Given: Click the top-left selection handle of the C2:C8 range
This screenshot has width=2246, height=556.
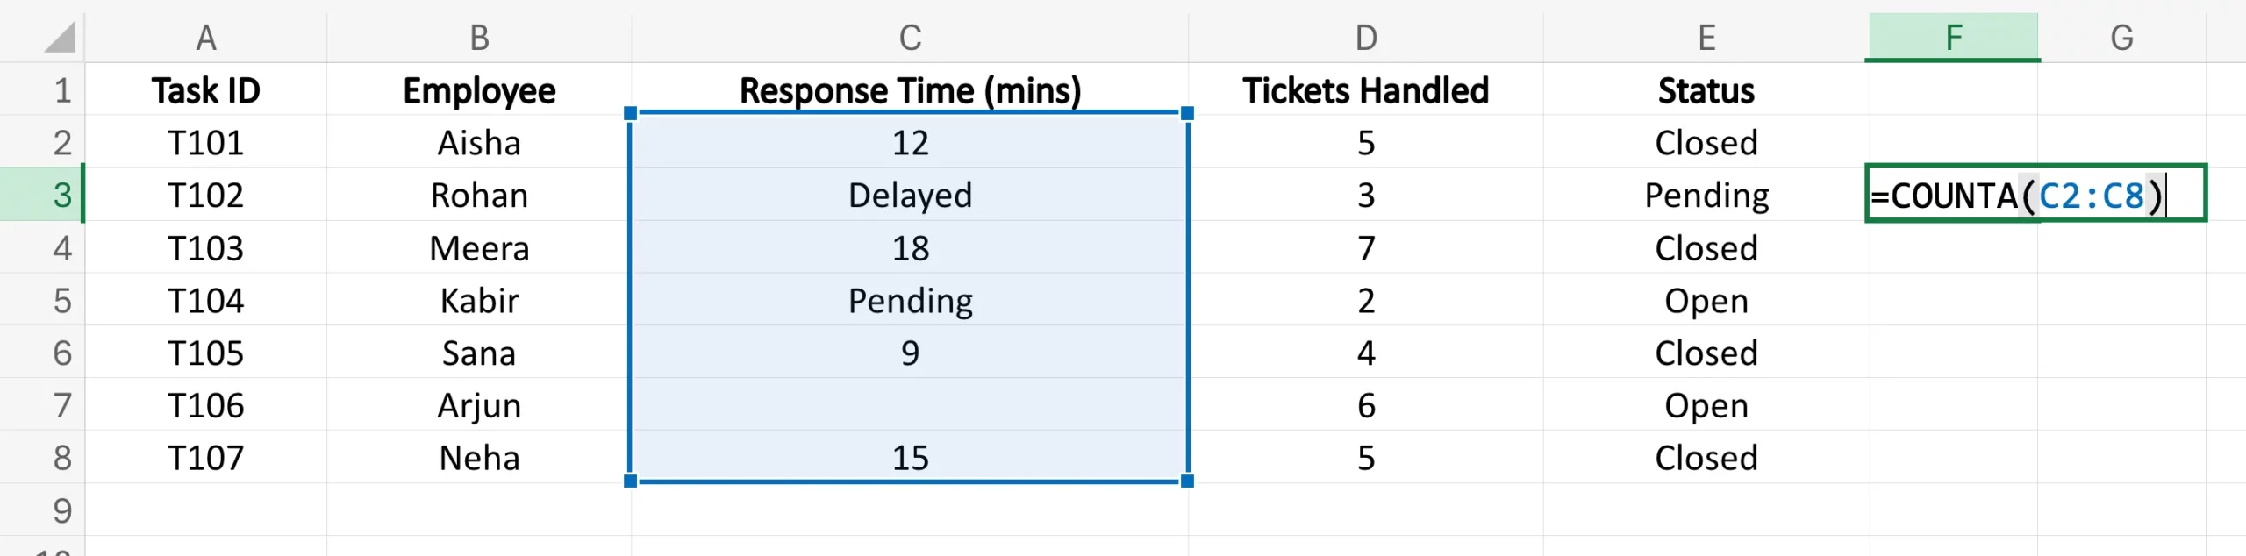Looking at the screenshot, I should (630, 113).
